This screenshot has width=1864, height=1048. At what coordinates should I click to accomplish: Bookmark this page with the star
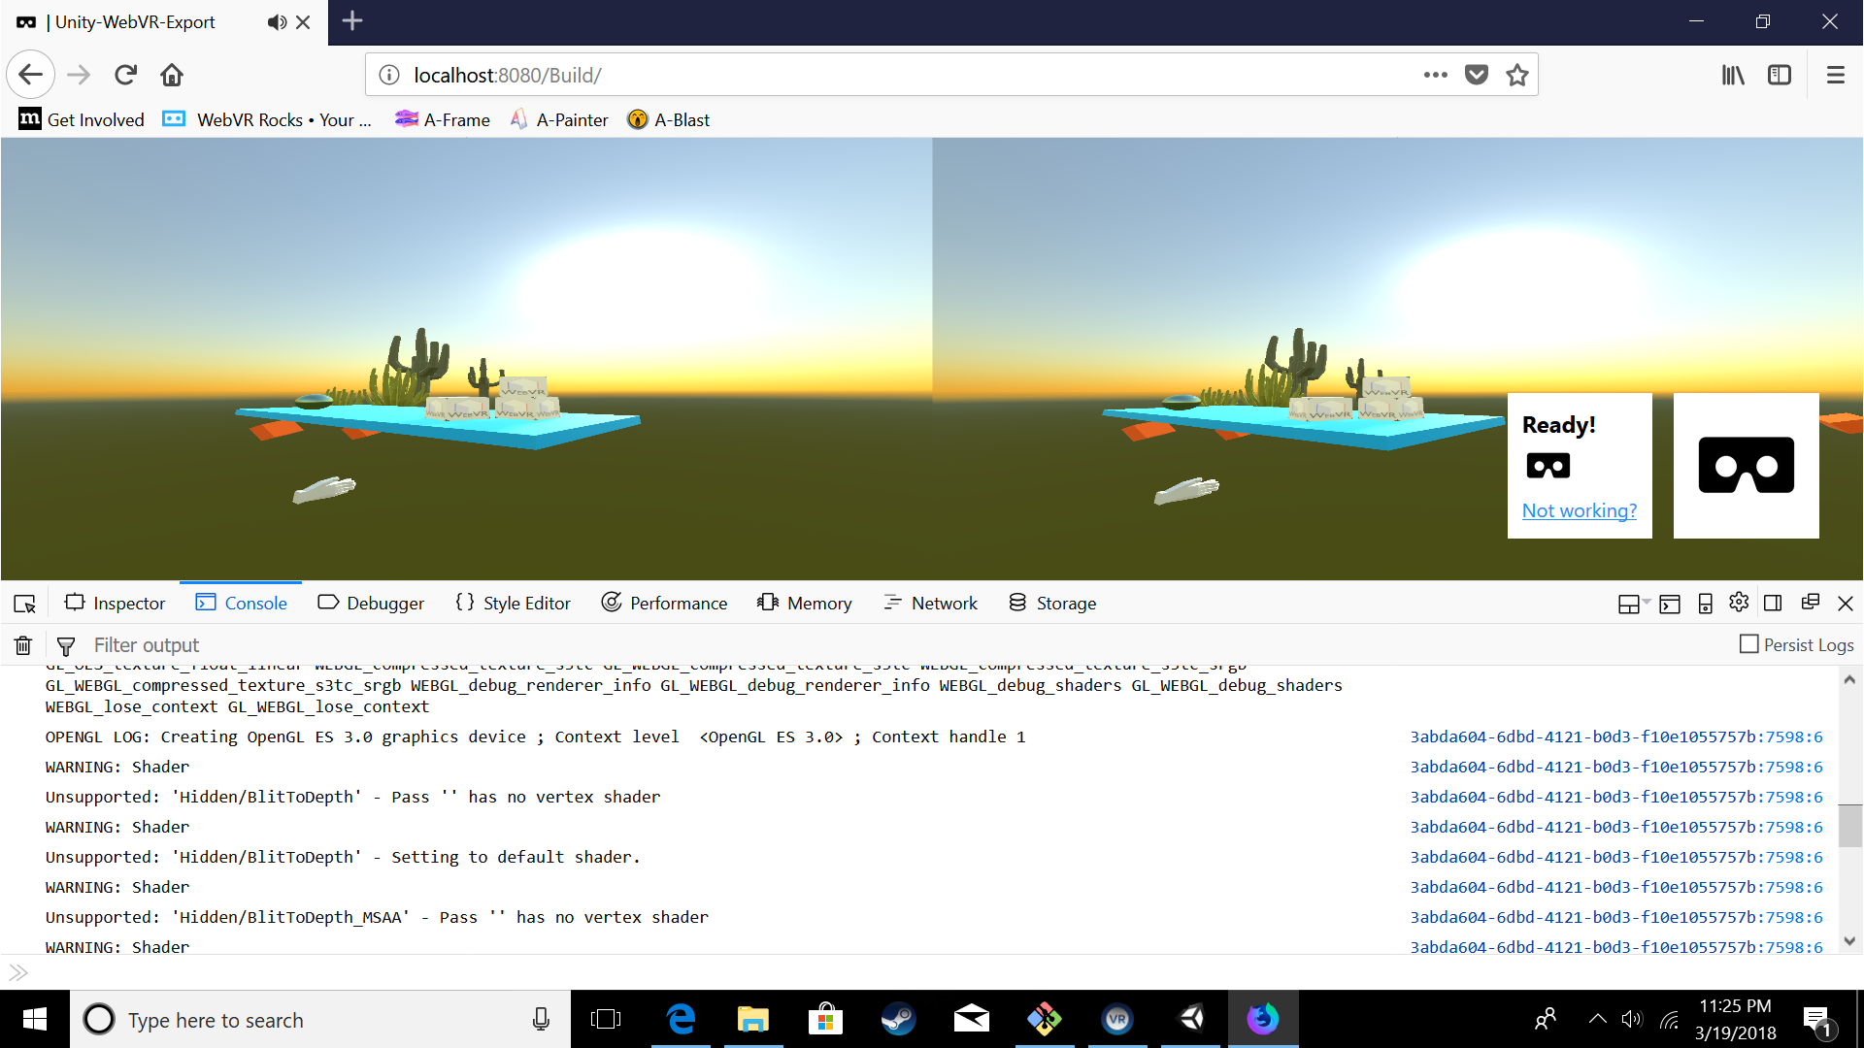[1516, 74]
